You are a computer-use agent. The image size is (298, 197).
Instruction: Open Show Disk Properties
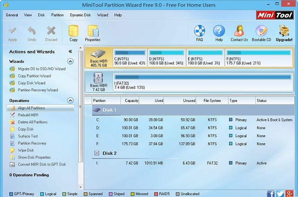(34, 157)
